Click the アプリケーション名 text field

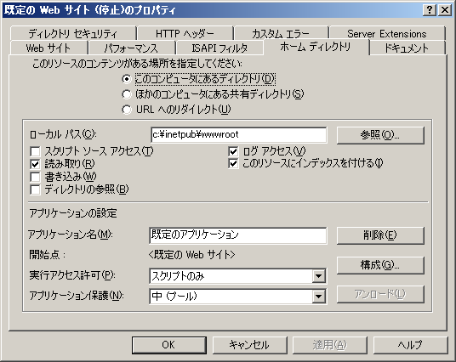pyautogui.click(x=238, y=235)
